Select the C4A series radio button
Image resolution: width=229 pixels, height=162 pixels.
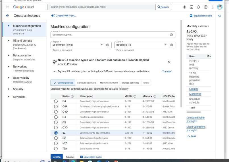[56, 106]
